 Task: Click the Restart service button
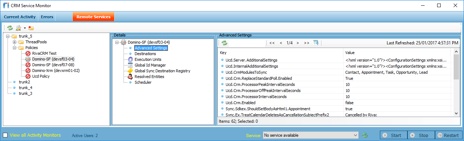click(449, 135)
